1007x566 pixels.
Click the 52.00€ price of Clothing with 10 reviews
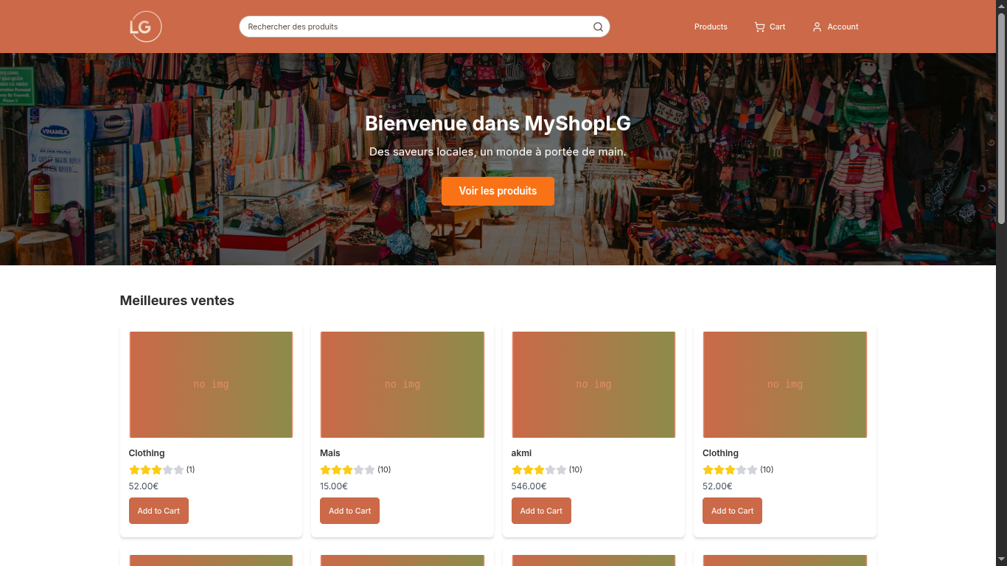[717, 486]
